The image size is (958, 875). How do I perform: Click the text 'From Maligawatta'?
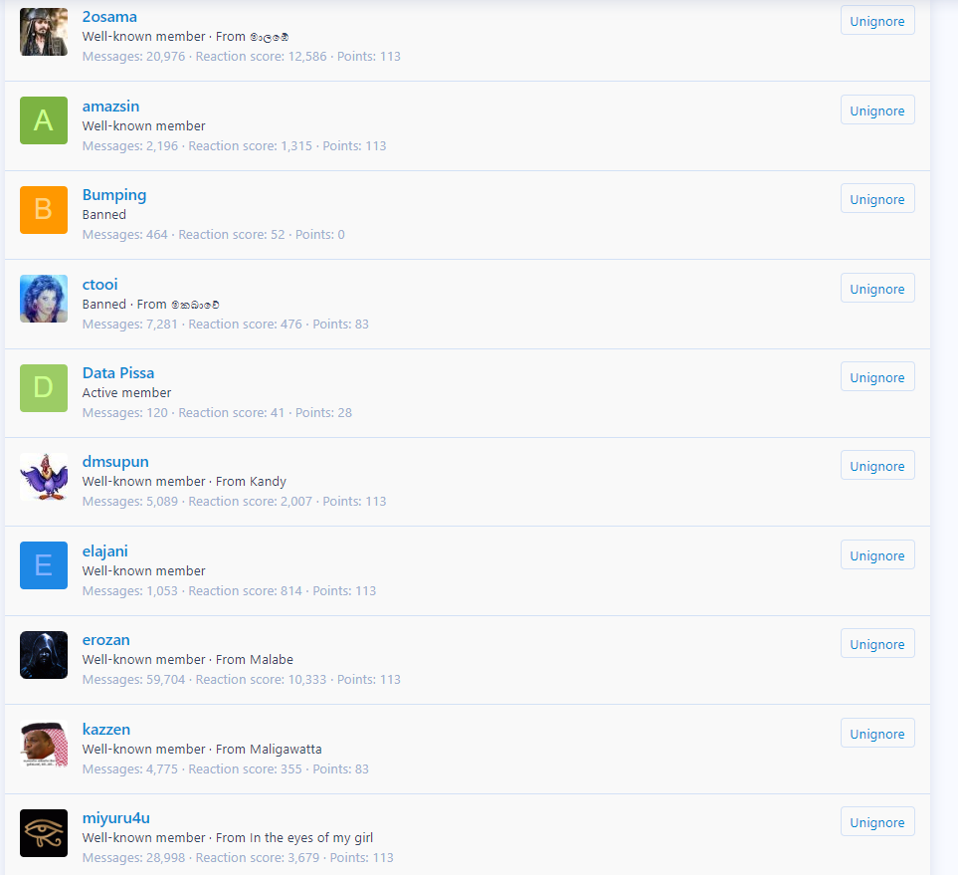[269, 749]
